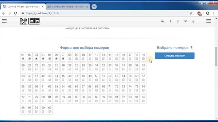
Task: Switch to the 'Система 7-7 для Гослото' tab
Action: tap(23, 7)
